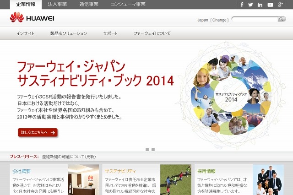Open the ファーウェイについて menu
This screenshot has height=195, width=293.
pyautogui.click(x=152, y=33)
